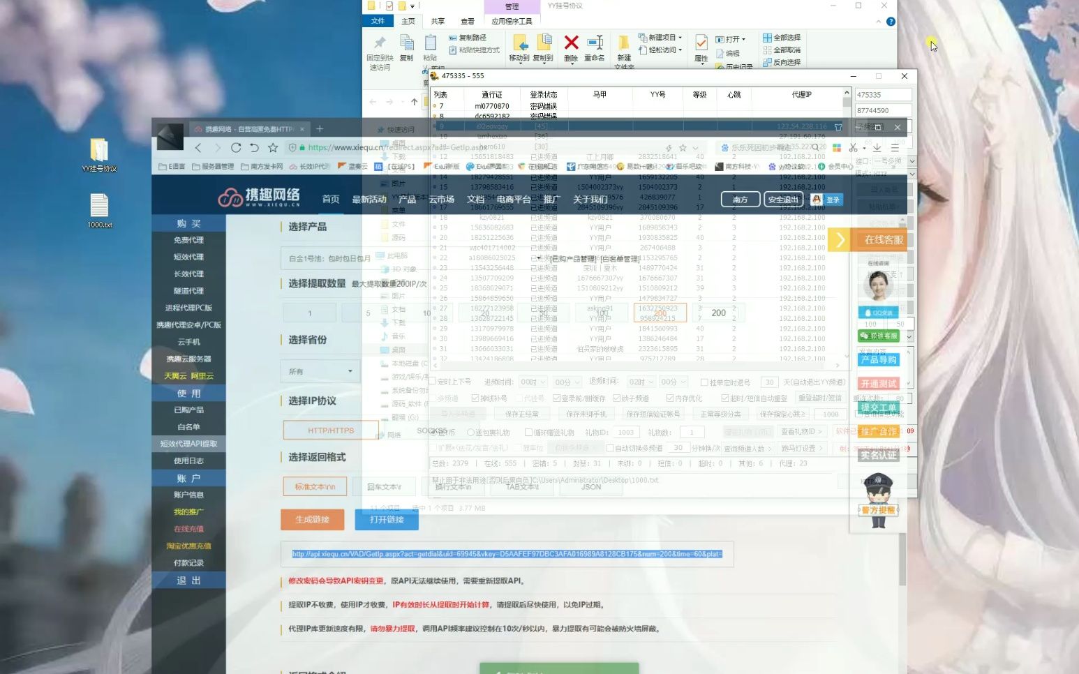The image size is (1079, 674).
Task: Click the Copy (复制) icon in Explorer ribbon
Action: coord(407,42)
